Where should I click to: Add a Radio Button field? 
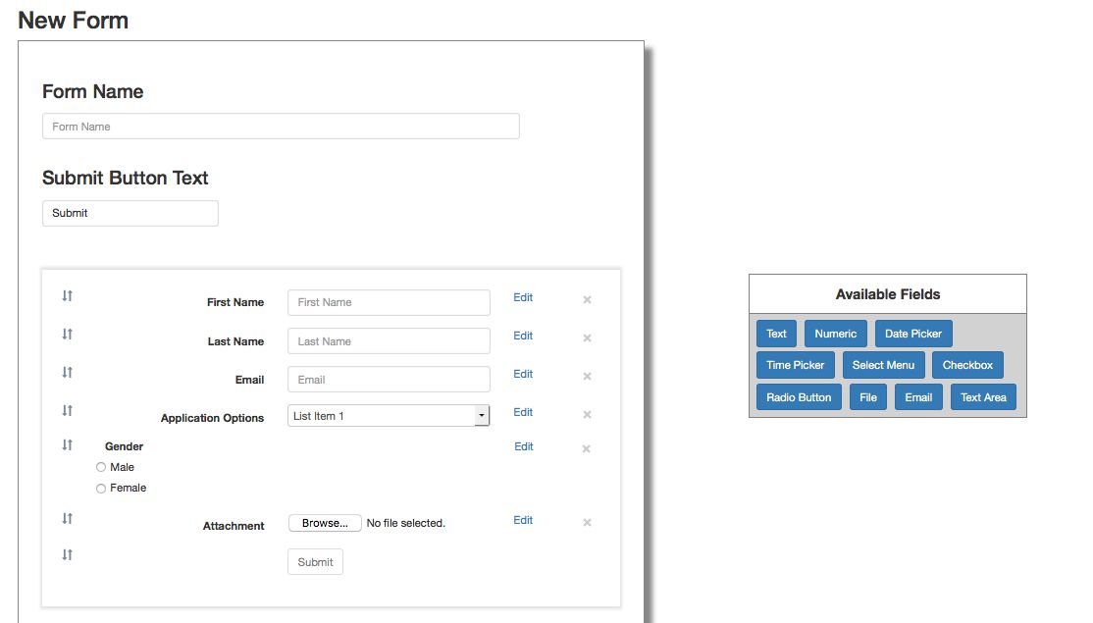(x=799, y=397)
